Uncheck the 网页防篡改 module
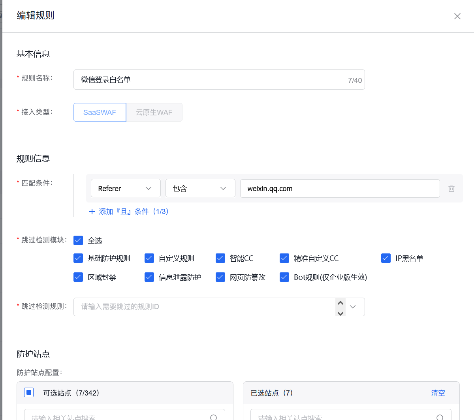The height and width of the screenshot is (420, 474). click(220, 277)
